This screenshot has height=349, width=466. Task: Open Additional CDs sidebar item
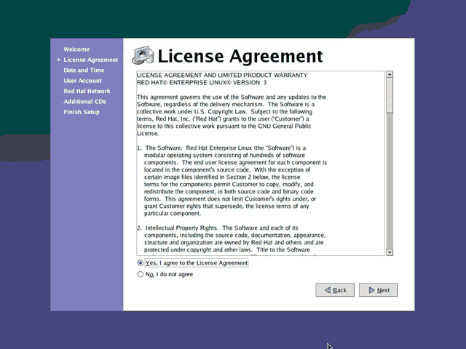point(84,101)
